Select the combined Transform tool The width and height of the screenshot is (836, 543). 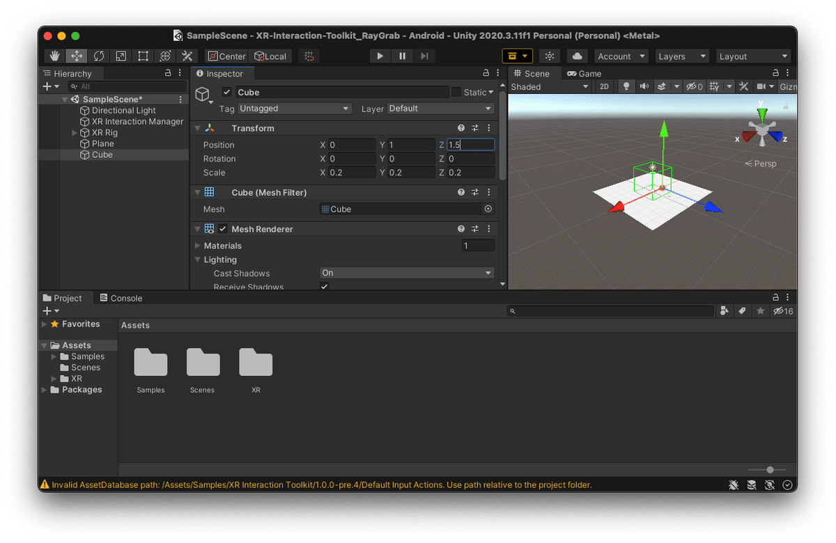165,56
